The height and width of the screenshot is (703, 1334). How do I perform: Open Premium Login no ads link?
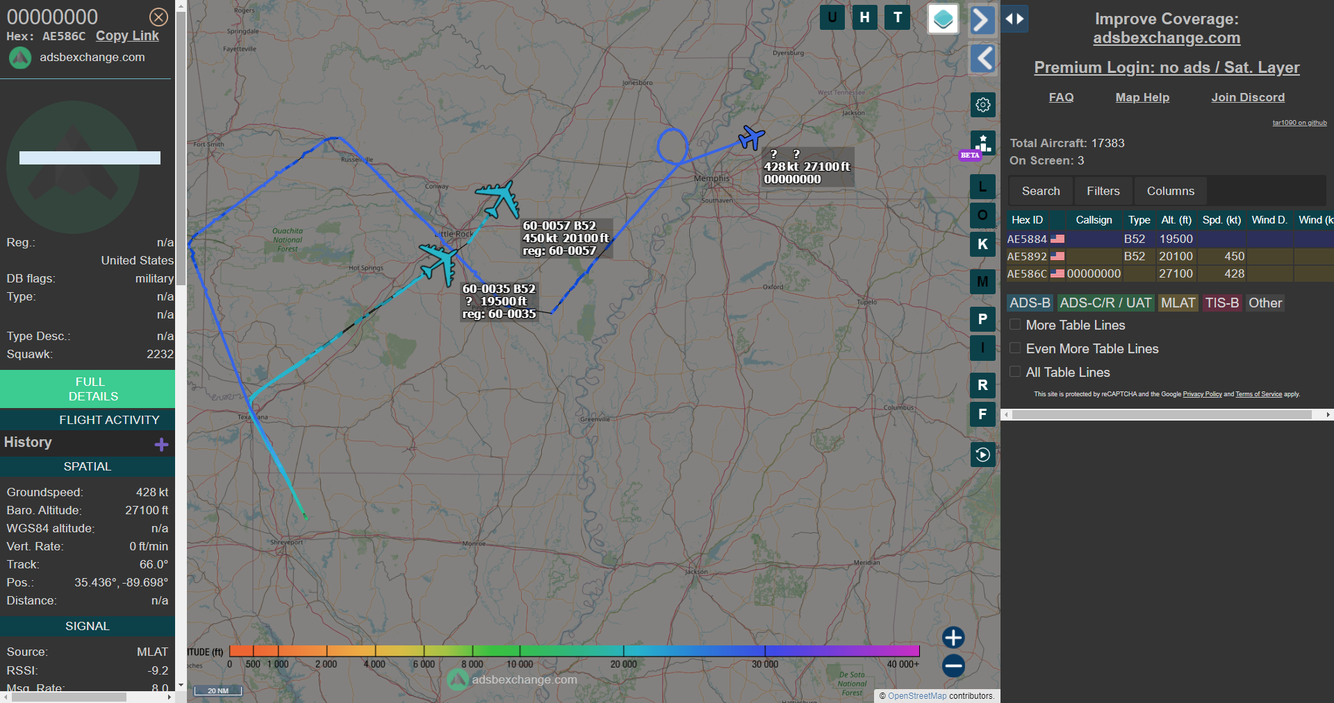pyautogui.click(x=1167, y=67)
